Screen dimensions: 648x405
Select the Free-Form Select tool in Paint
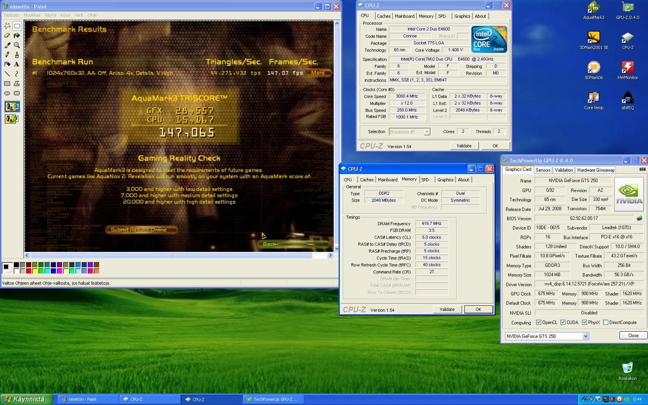point(7,26)
